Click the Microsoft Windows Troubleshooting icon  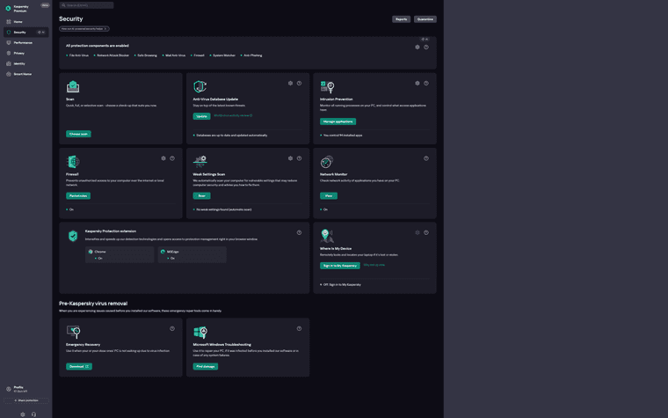tap(200, 332)
